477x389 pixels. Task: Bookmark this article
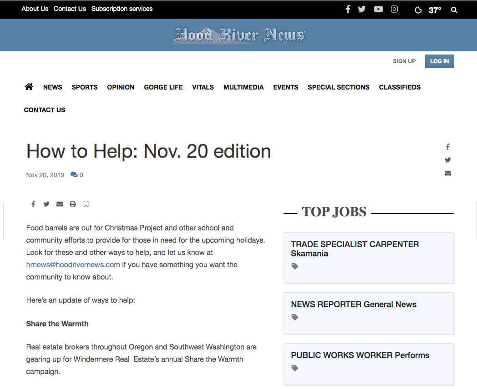pyautogui.click(x=86, y=204)
